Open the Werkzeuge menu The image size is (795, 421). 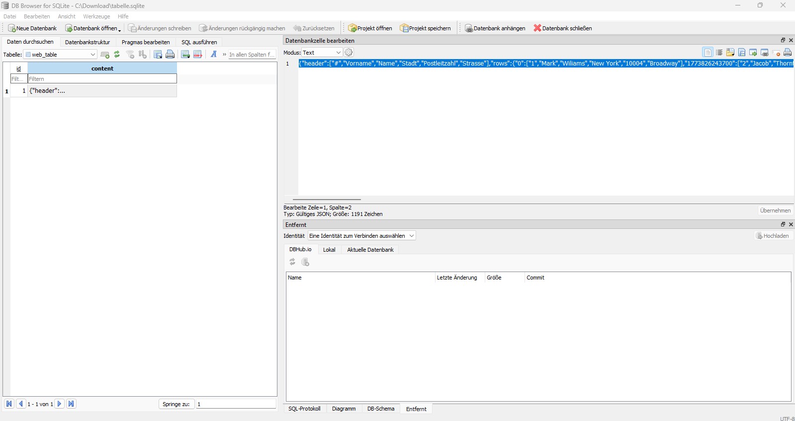coord(96,16)
